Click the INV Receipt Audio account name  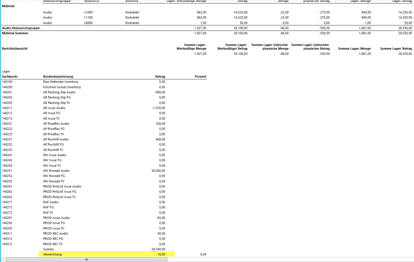pos(56,171)
